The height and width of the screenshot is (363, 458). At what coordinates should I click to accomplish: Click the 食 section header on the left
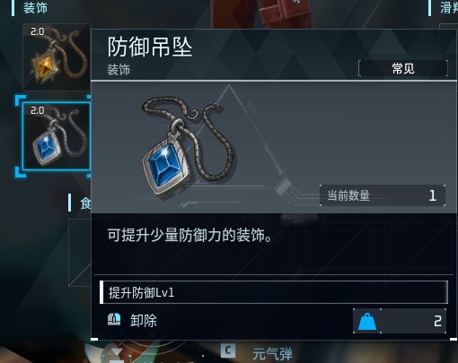[85, 203]
